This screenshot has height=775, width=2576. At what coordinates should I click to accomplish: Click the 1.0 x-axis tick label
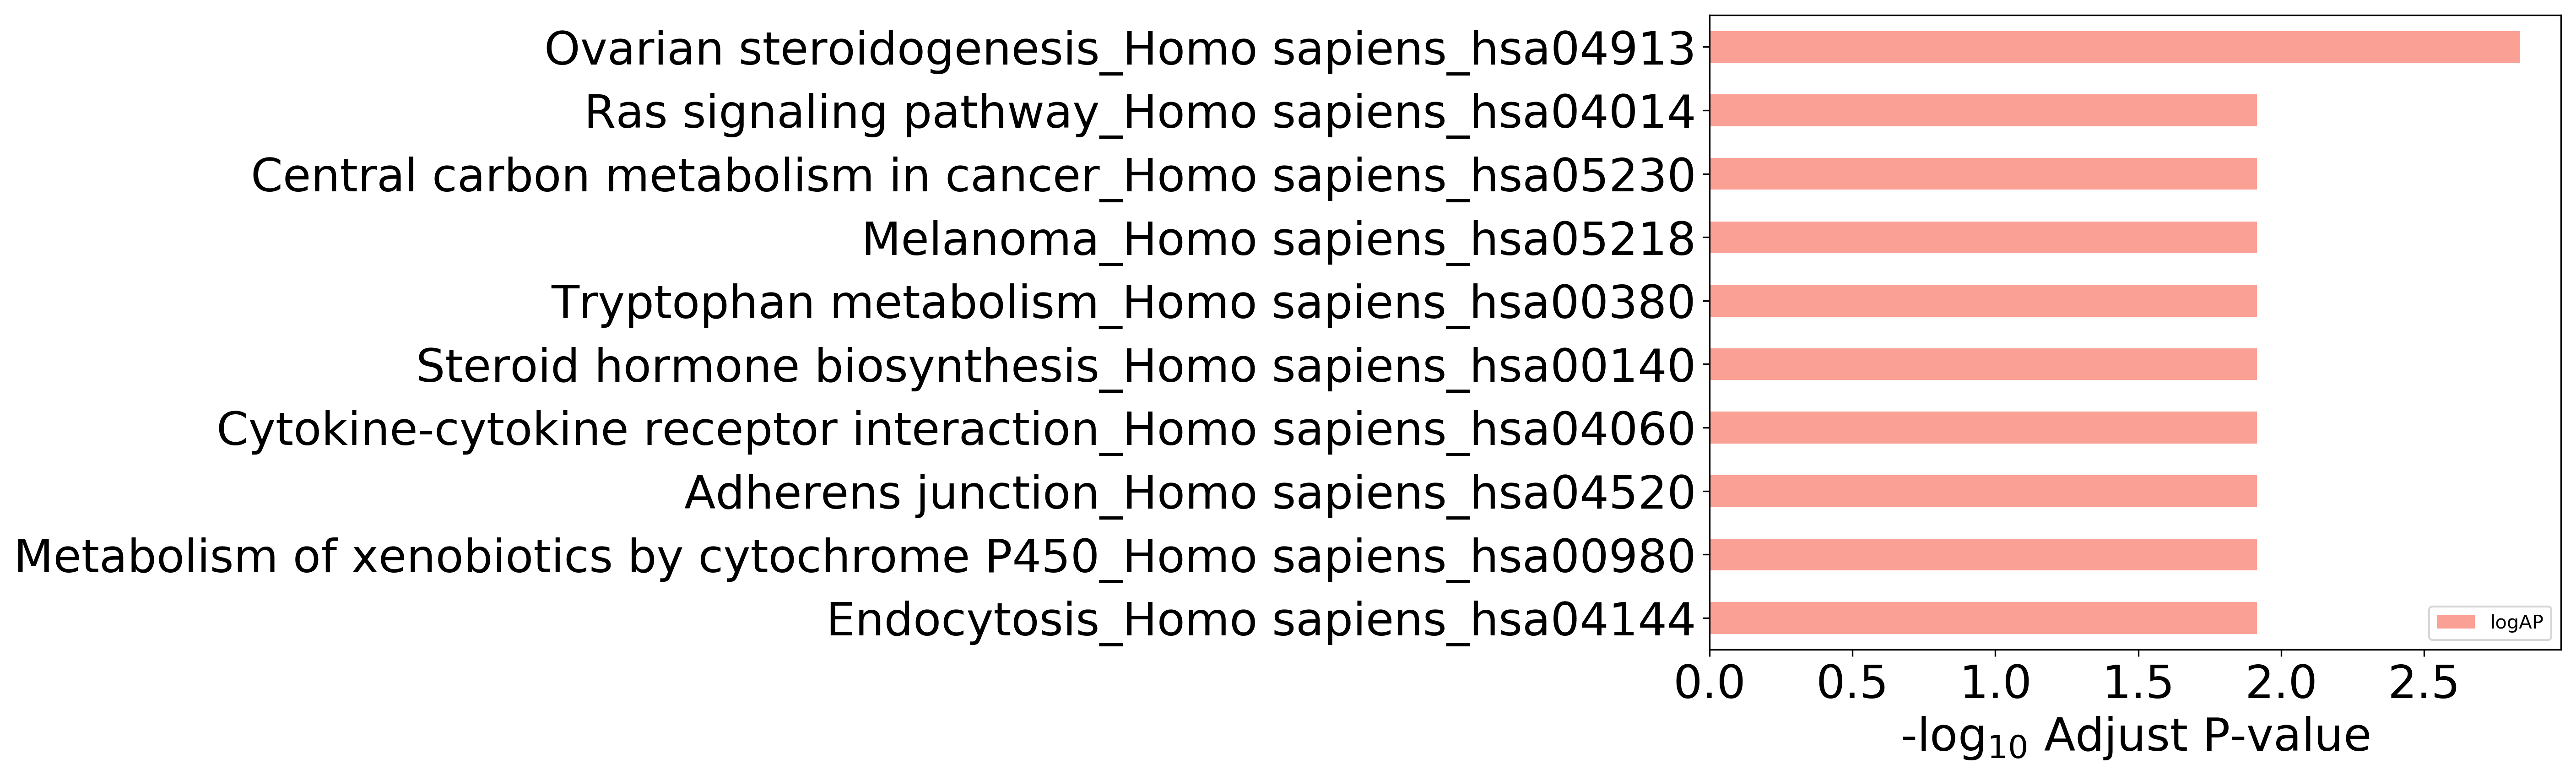(x=1995, y=684)
